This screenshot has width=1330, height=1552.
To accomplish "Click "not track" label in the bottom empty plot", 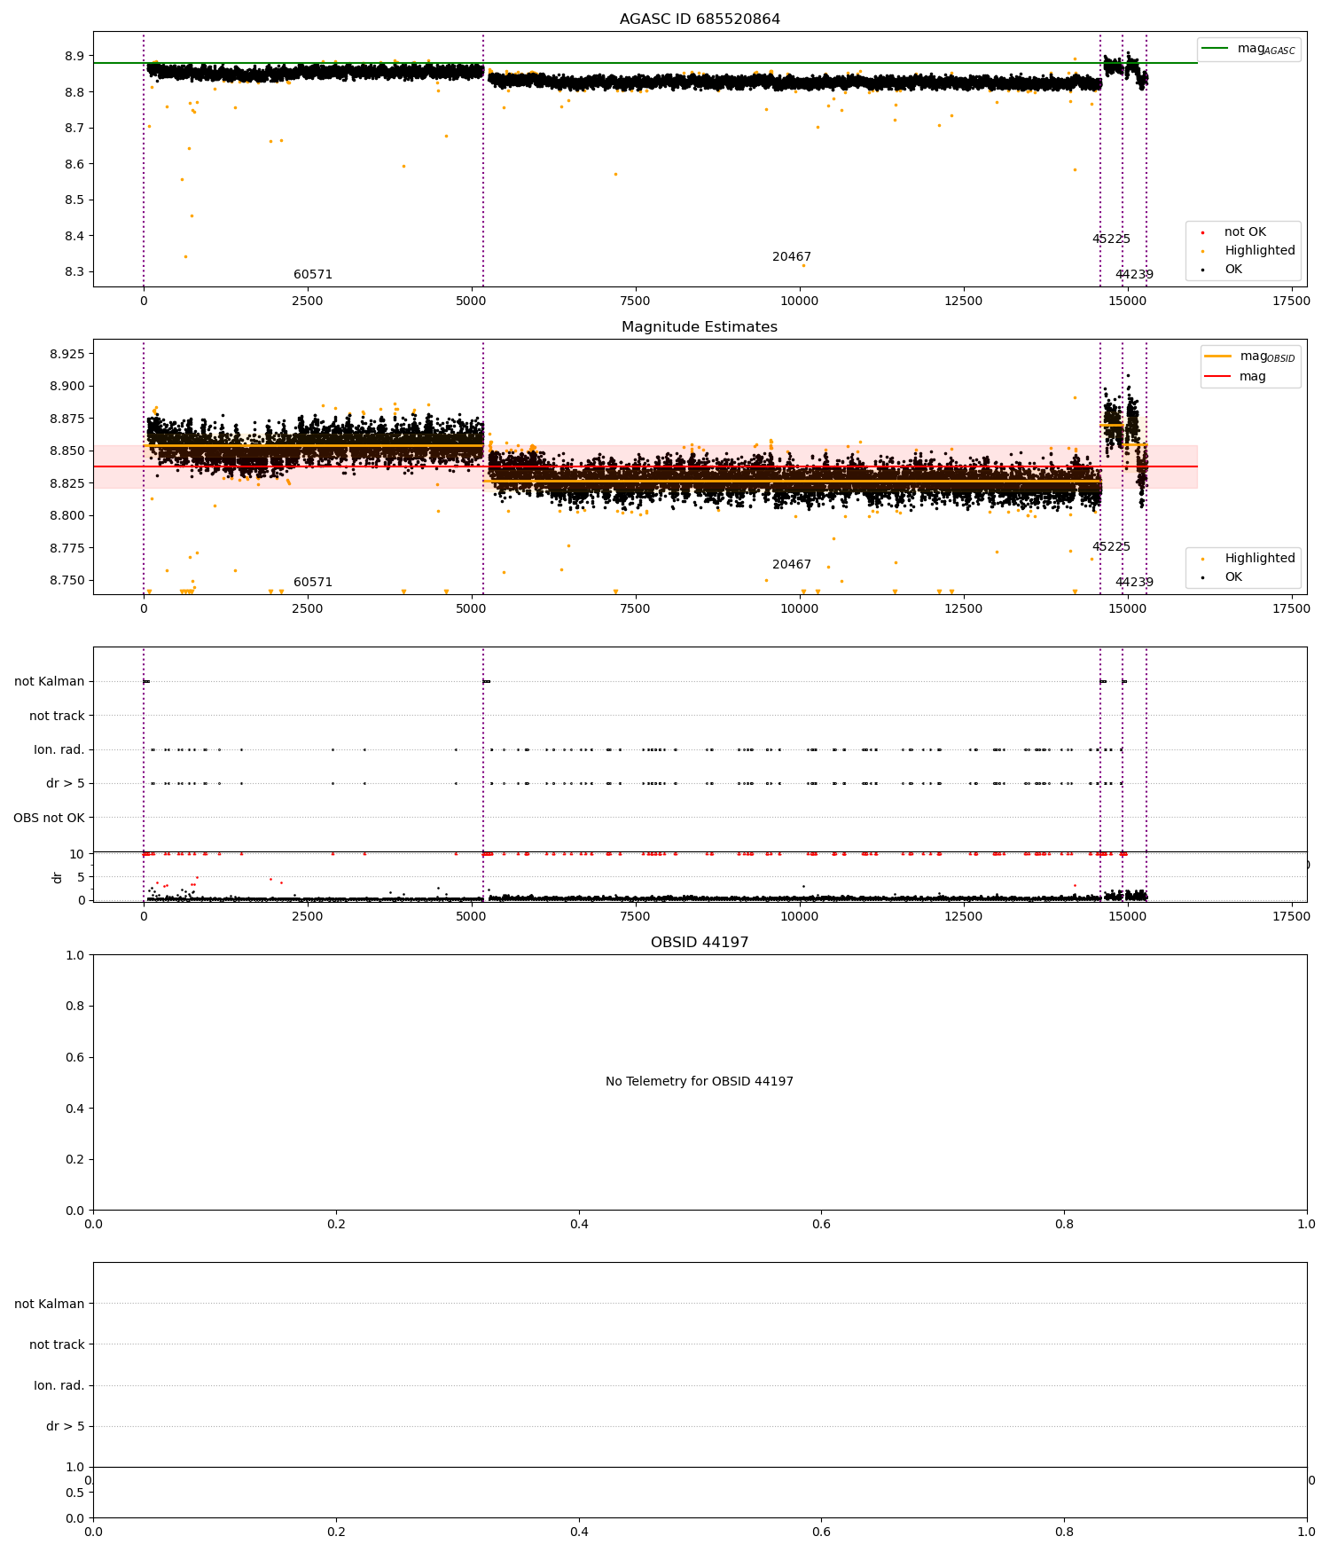I will [x=57, y=1345].
